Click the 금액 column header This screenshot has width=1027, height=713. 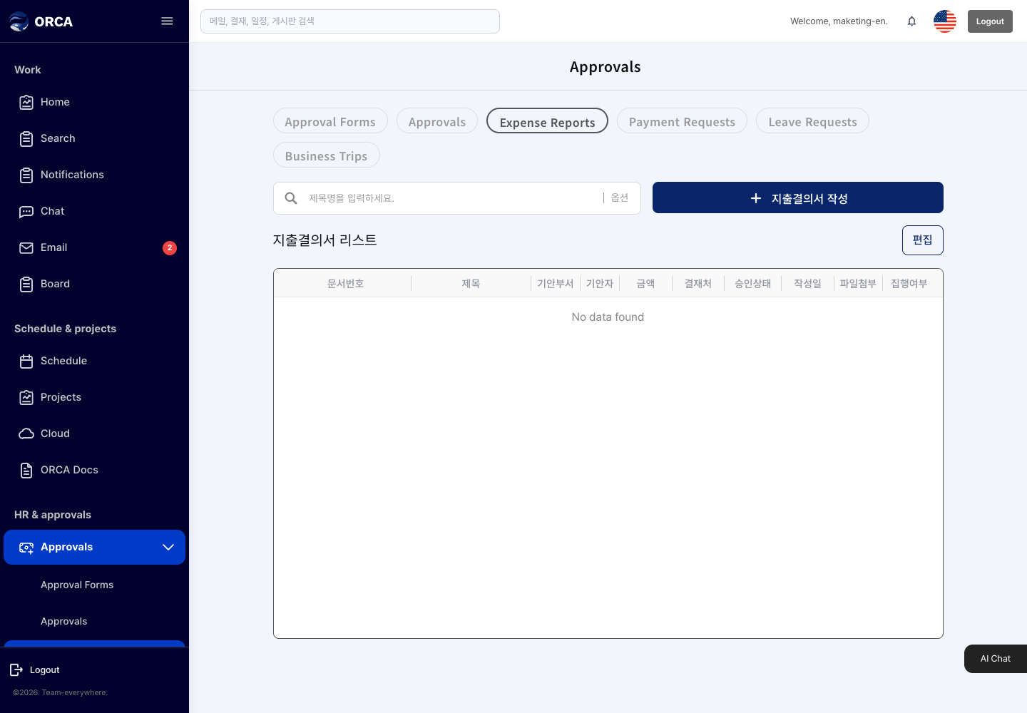pyautogui.click(x=645, y=284)
